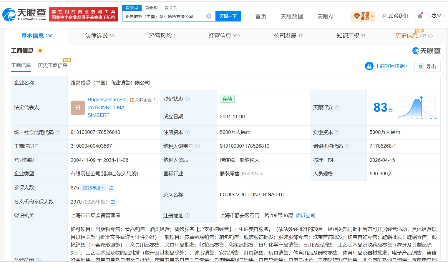This screenshot has width=448, height=263.
Task: Click the orange alert bell beside 工商信息
Action: (40, 51)
